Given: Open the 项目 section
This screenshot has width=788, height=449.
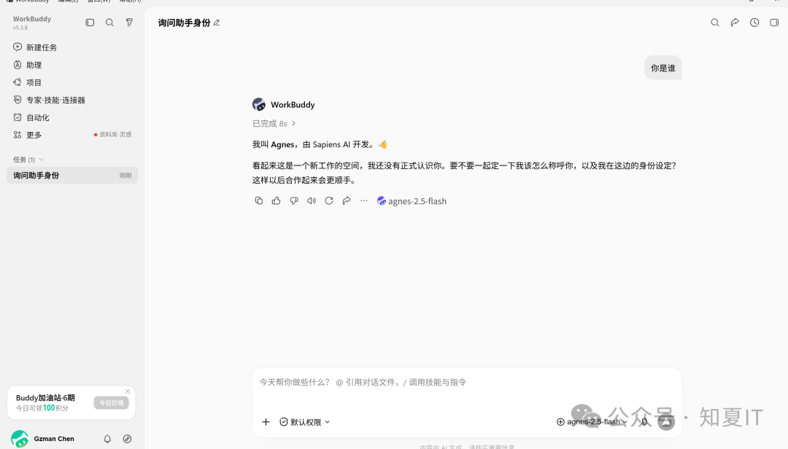Looking at the screenshot, I should pyautogui.click(x=27, y=82).
